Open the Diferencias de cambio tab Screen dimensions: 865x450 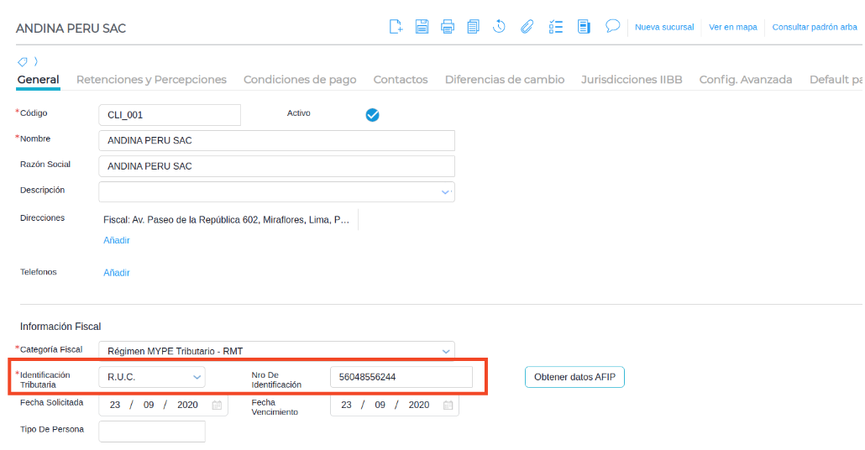[x=504, y=80]
